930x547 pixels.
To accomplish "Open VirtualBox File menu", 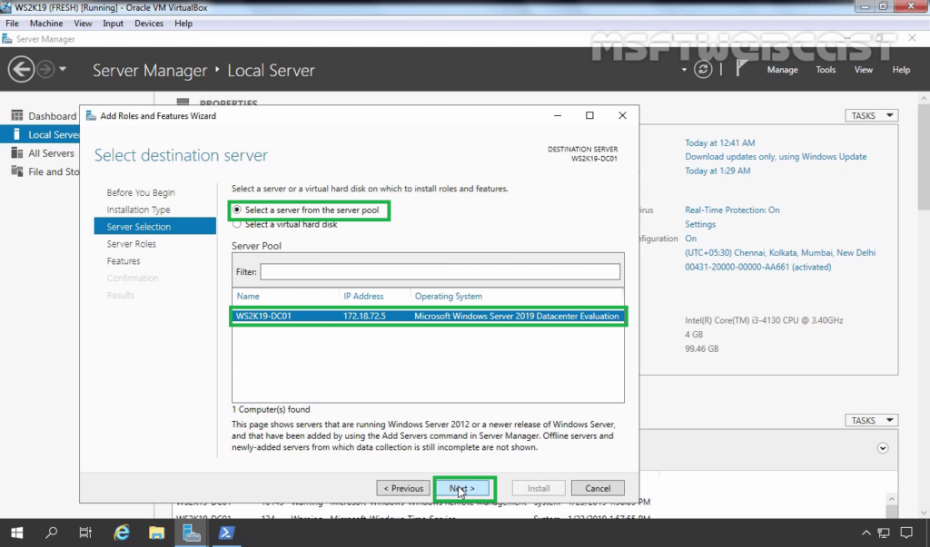I will tap(12, 24).
